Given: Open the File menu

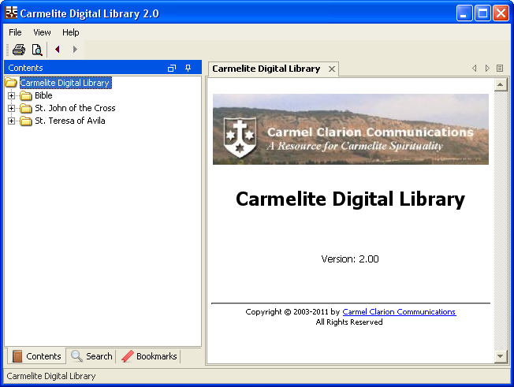Looking at the screenshot, I should click(15, 32).
